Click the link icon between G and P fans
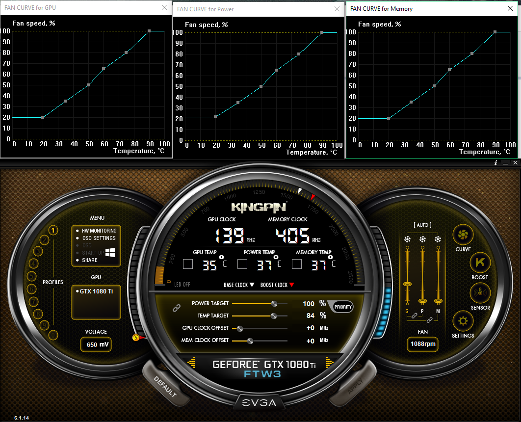Screen dimensions: 521x422 point(415,316)
